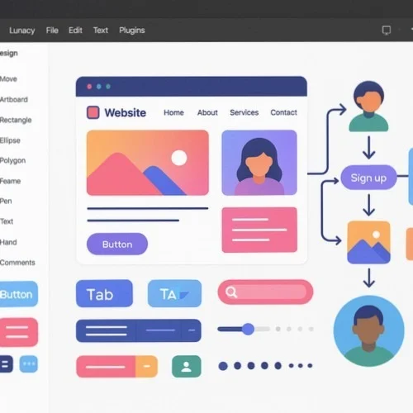This screenshot has height=413, width=413.
Task: Click the blue slider handle
Action: [x=248, y=329]
